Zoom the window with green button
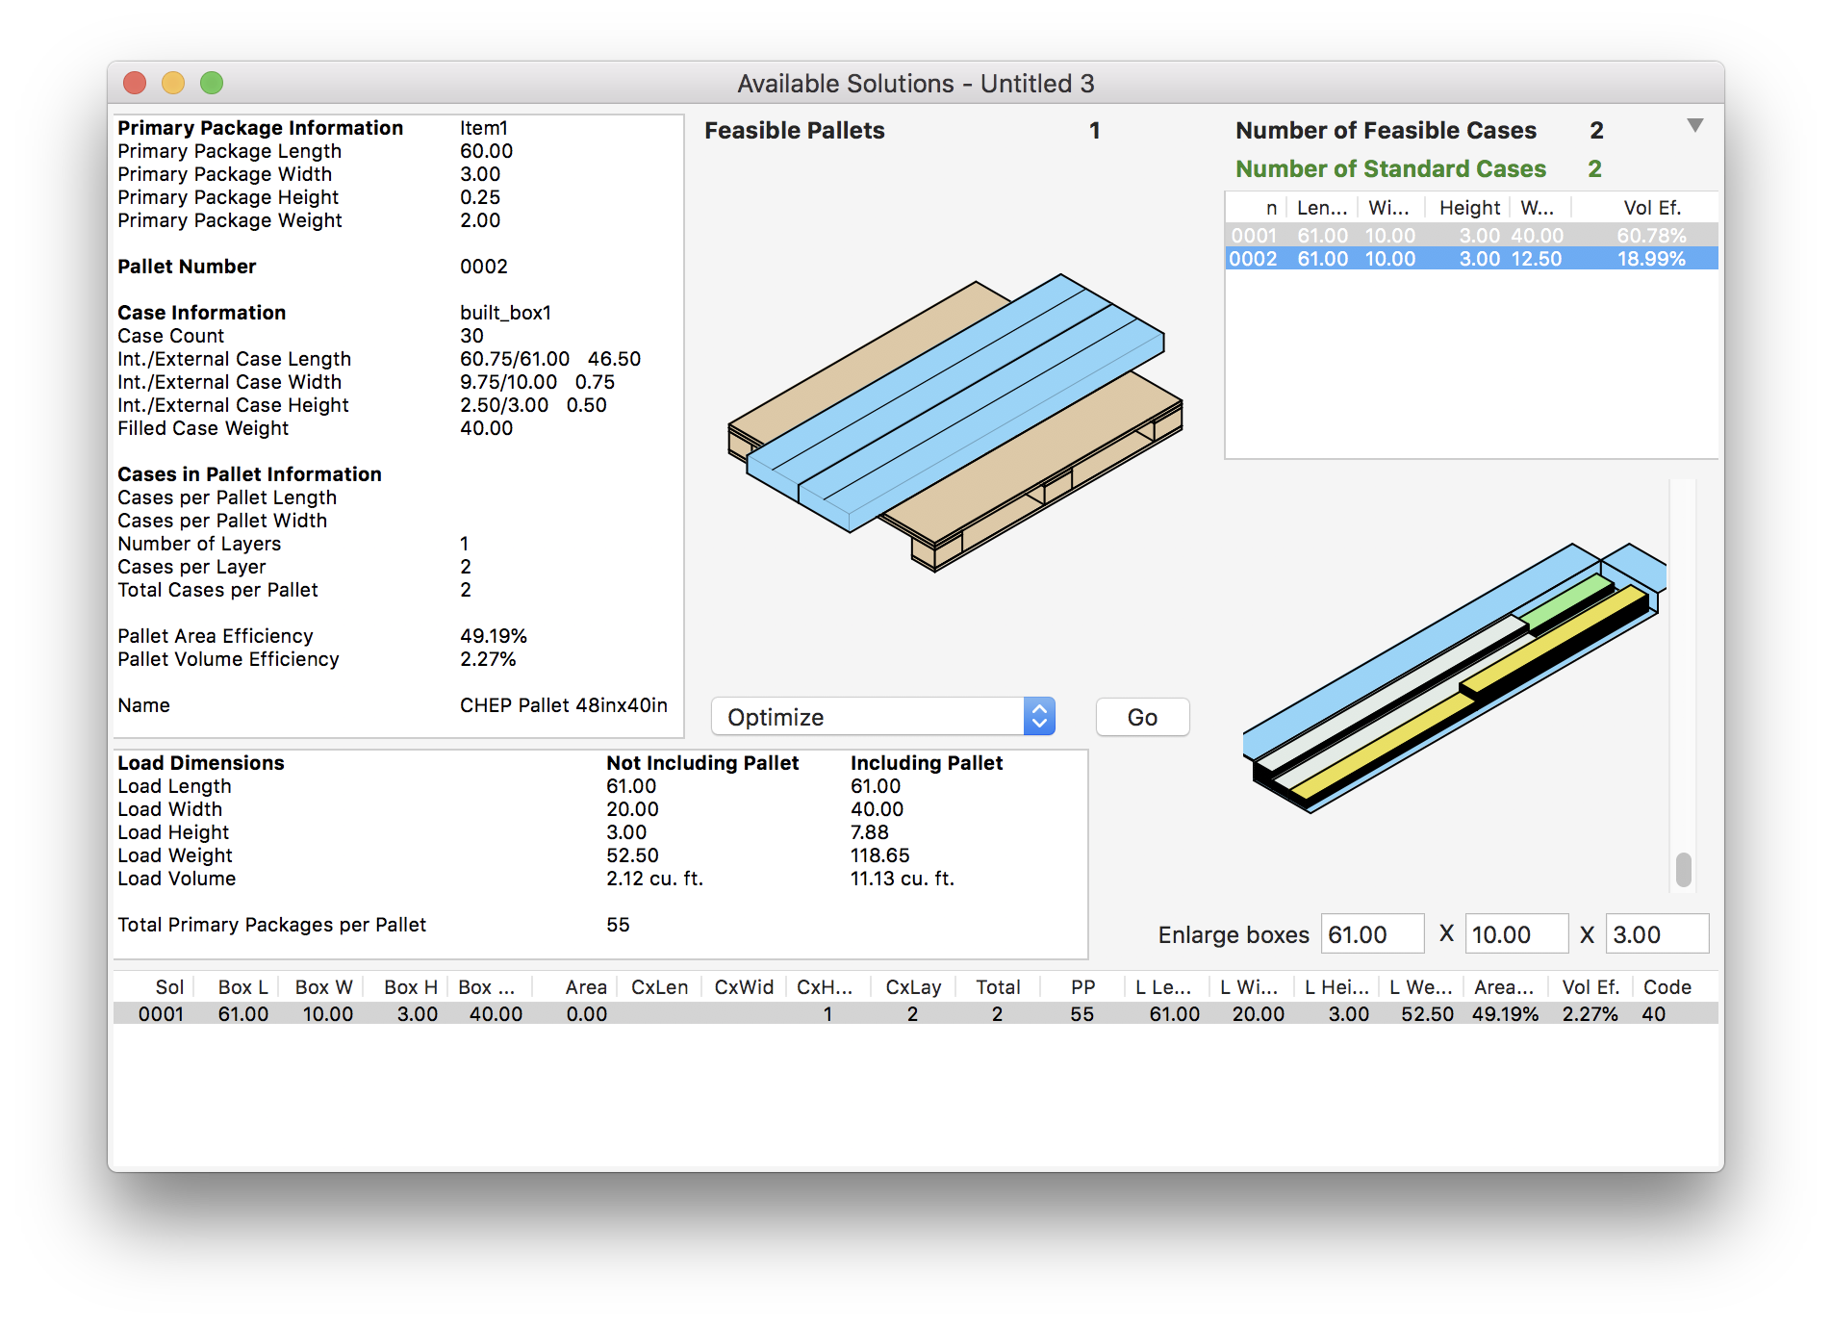Viewport: 1832px width, 1326px height. pyautogui.click(x=212, y=83)
